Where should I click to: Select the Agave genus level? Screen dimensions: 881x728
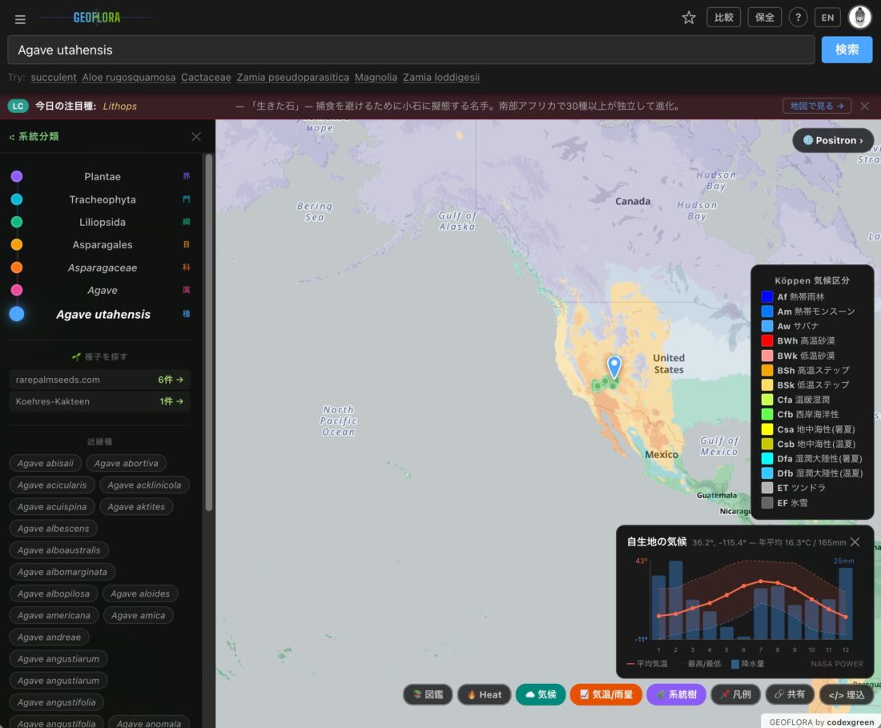point(103,291)
